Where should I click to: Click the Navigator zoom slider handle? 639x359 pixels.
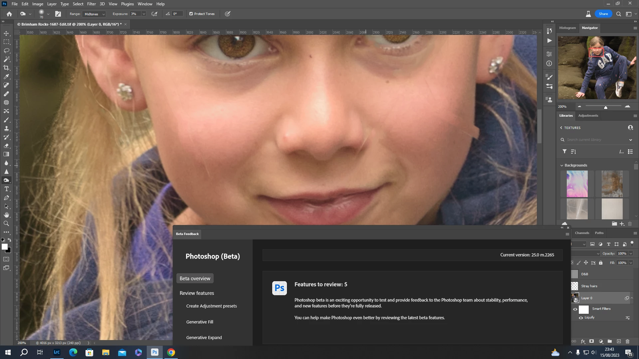(x=606, y=107)
